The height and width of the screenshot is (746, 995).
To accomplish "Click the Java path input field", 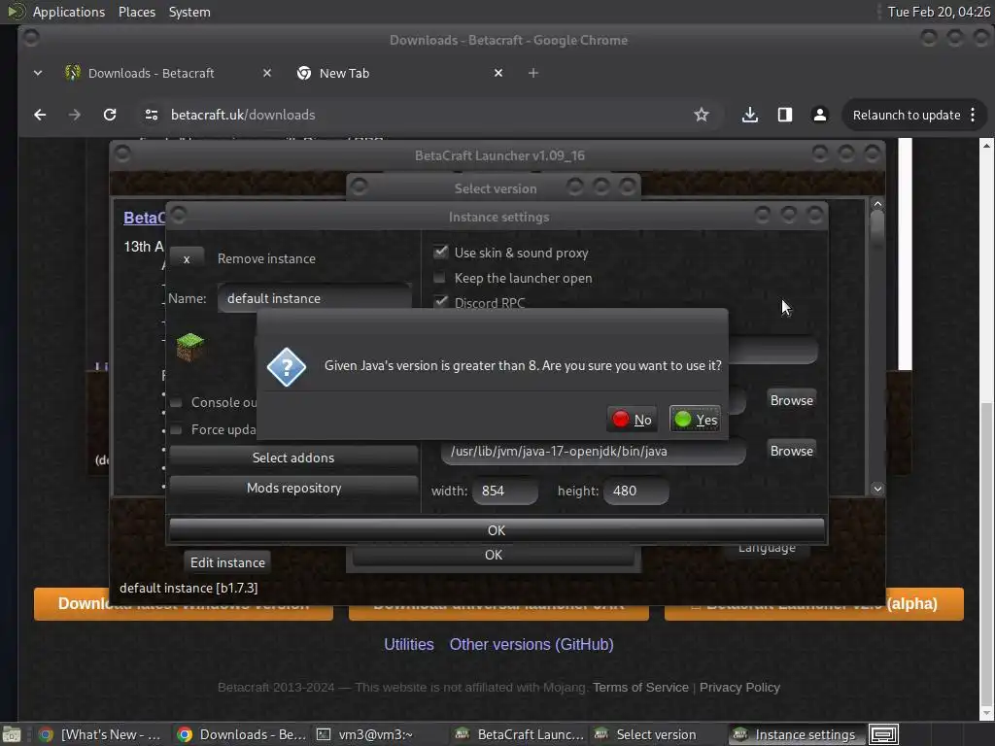I will coord(593,451).
